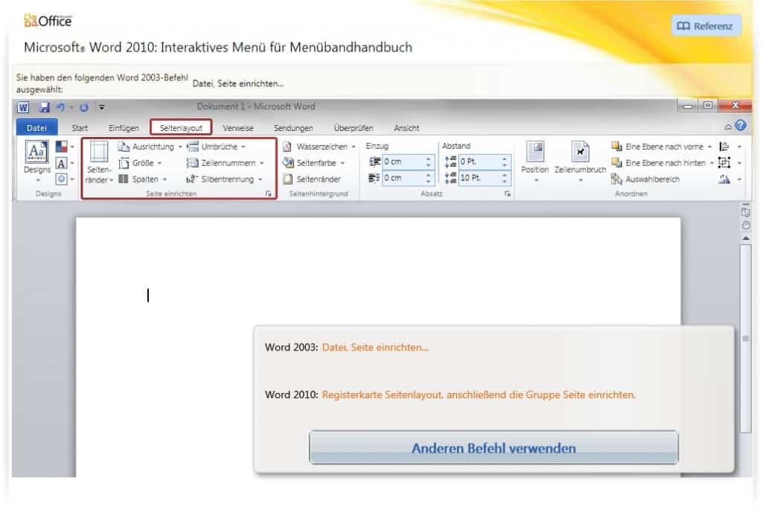Image resolution: width=762 pixels, height=507 pixels.
Task: Minimize the ribbon with the caret icon
Action: click(x=728, y=127)
